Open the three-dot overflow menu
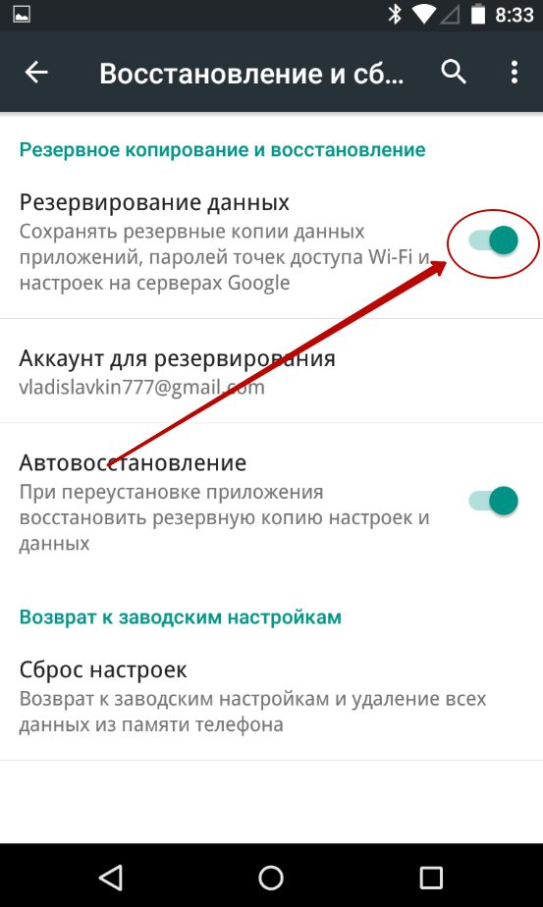The image size is (543, 907). pos(515,73)
